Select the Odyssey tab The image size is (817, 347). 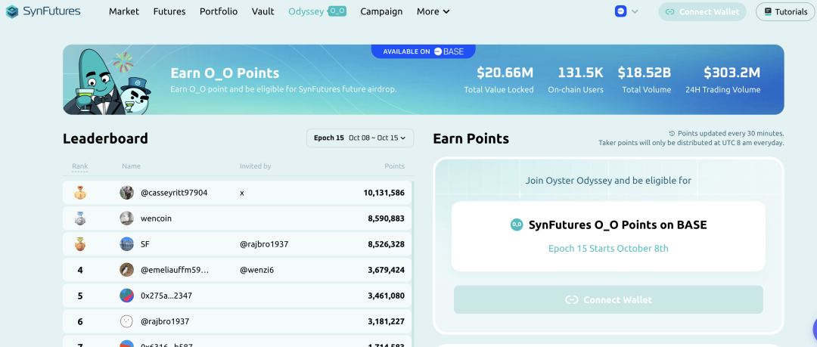pos(306,11)
